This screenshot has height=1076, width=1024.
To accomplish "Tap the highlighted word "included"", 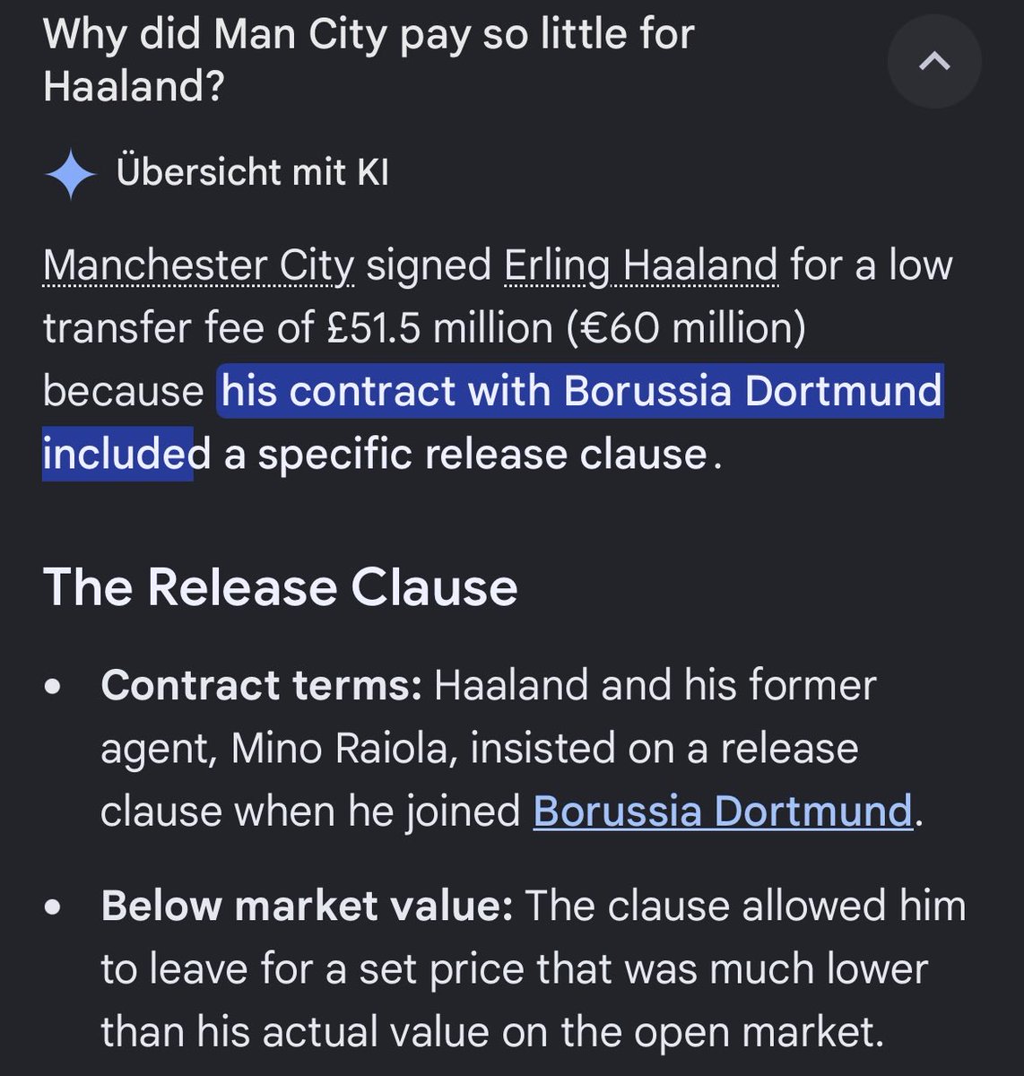I will pos(117,454).
